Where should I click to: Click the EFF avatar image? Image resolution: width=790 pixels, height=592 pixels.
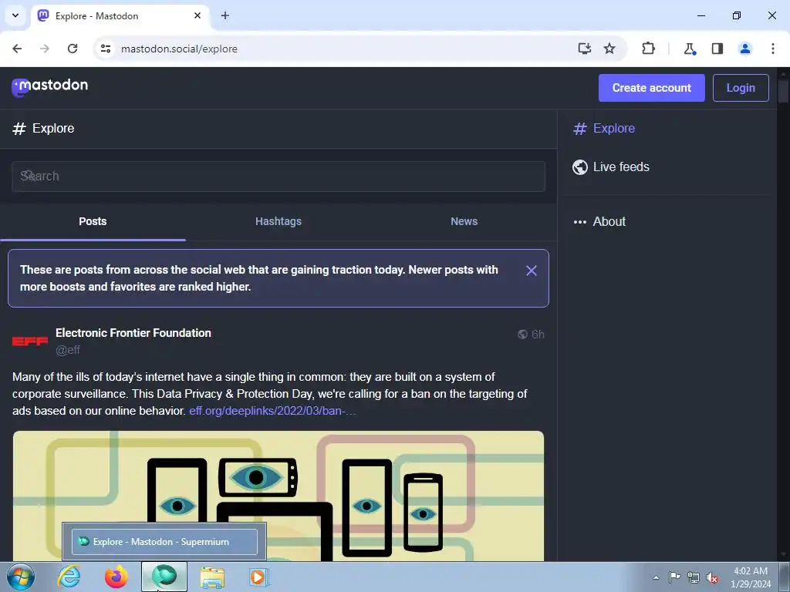click(30, 341)
